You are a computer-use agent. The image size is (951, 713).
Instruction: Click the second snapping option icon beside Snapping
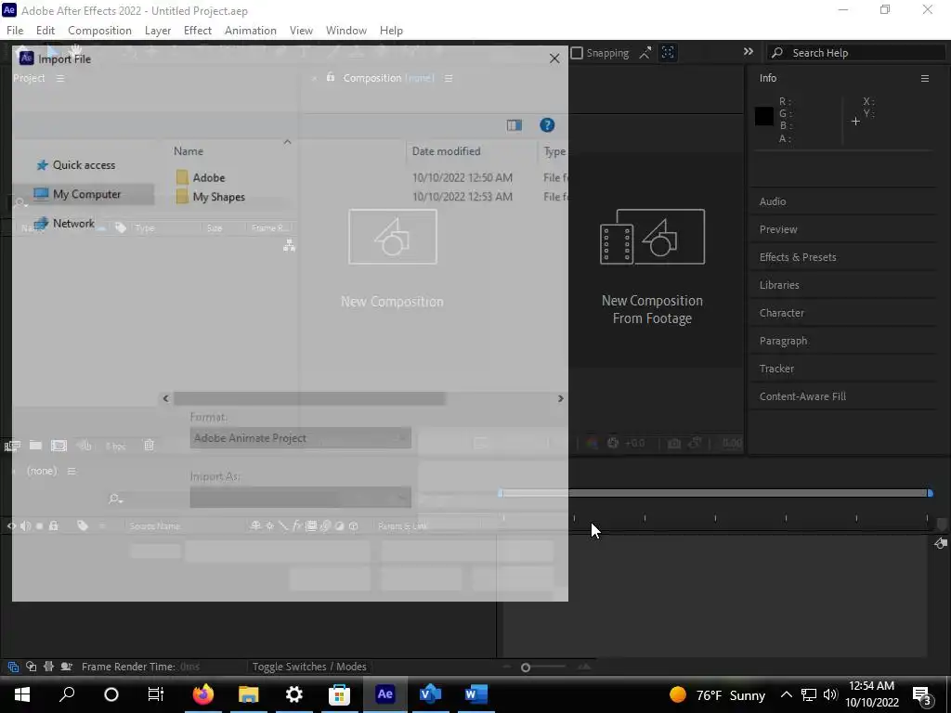tap(668, 53)
